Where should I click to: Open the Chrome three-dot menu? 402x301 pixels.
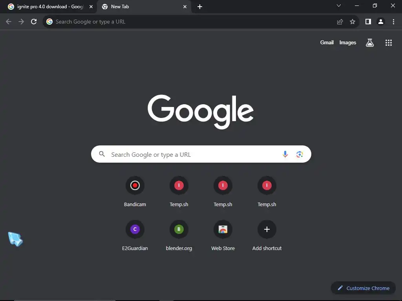click(x=393, y=22)
